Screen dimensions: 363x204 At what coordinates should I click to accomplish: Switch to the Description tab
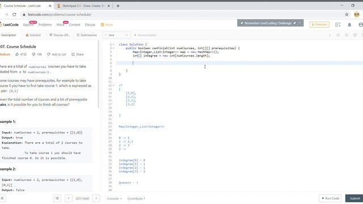point(9,35)
